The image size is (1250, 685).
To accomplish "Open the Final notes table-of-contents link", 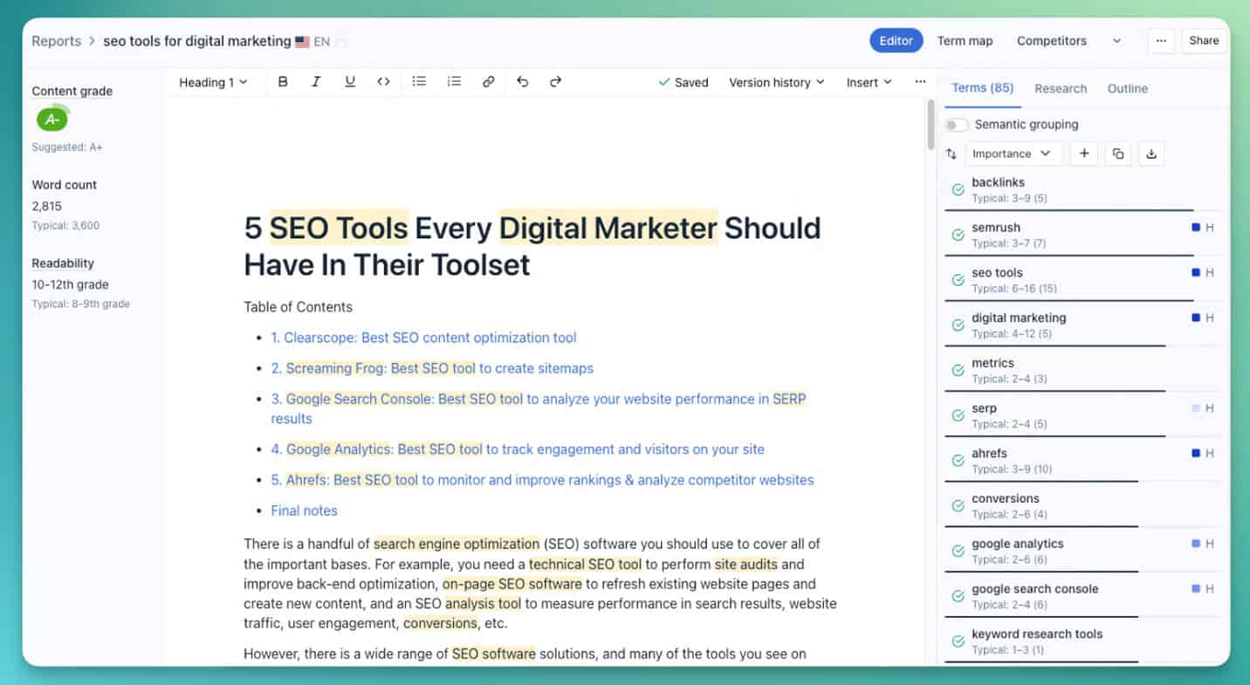I will [304, 510].
